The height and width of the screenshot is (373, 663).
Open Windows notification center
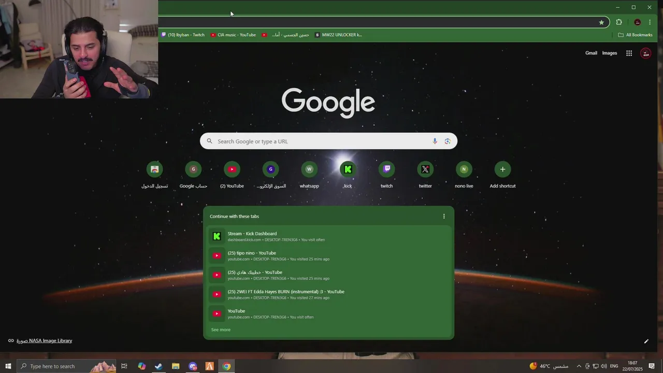click(x=652, y=366)
